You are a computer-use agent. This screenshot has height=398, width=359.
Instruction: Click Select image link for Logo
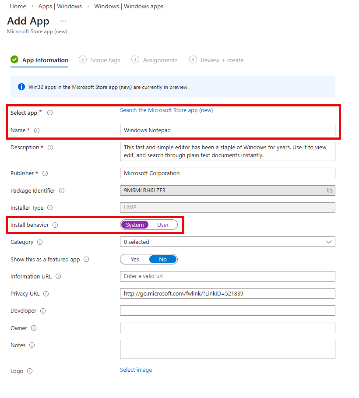136,370
